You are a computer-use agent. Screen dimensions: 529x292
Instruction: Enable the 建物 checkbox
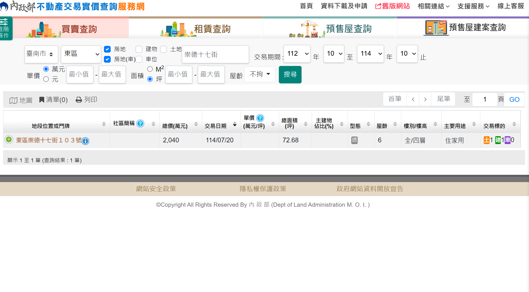point(139,49)
